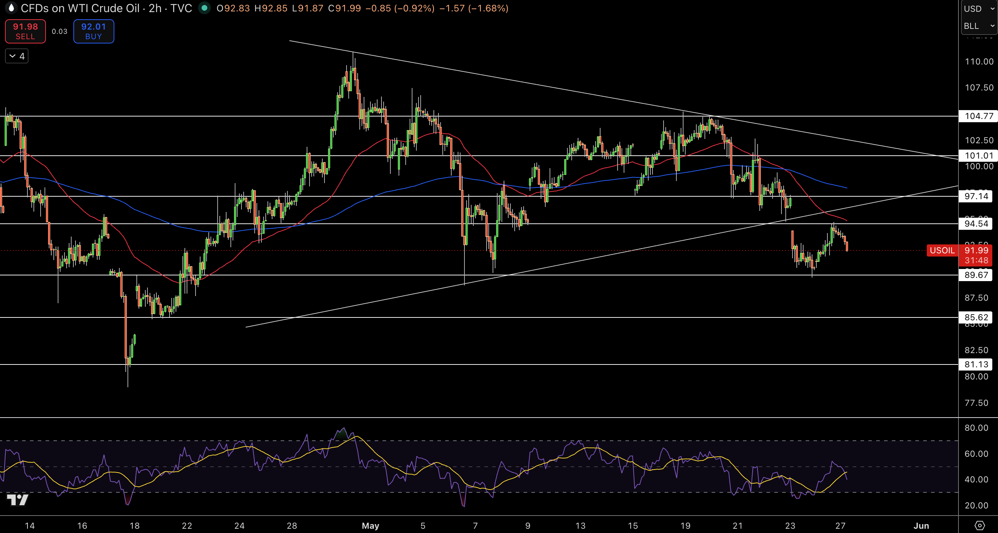Open the USD currency dropdown
This screenshot has height=533, width=998.
979,9
